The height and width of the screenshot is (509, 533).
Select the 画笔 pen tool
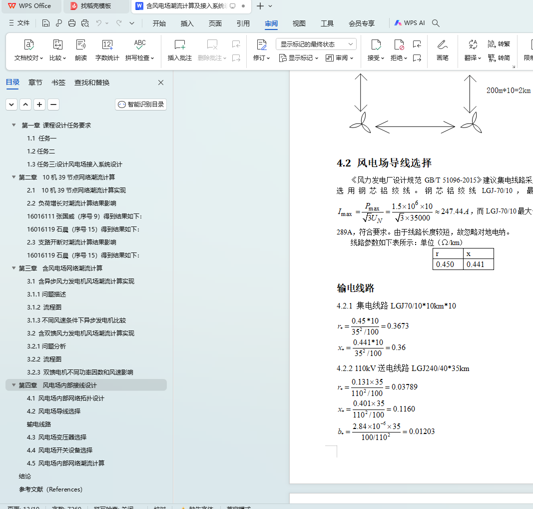[442, 50]
